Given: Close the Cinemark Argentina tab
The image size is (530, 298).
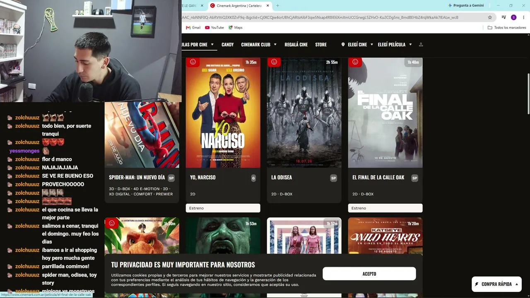Looking at the screenshot, I should [268, 5].
